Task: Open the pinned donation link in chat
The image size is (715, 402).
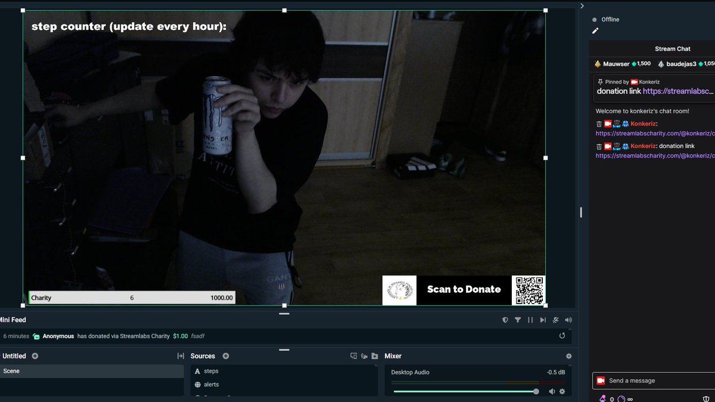Action: point(678,91)
